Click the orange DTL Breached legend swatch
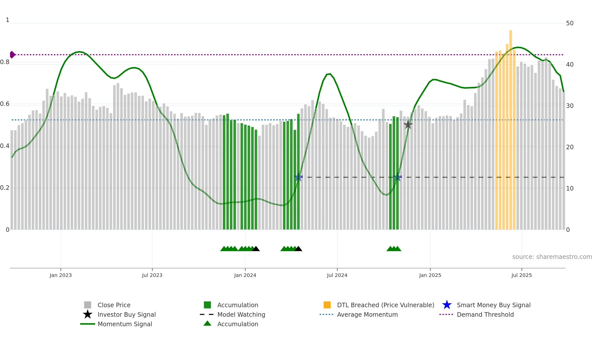This screenshot has height=338, width=601. point(327,305)
